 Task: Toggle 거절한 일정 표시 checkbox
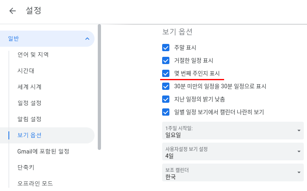coord(166,60)
